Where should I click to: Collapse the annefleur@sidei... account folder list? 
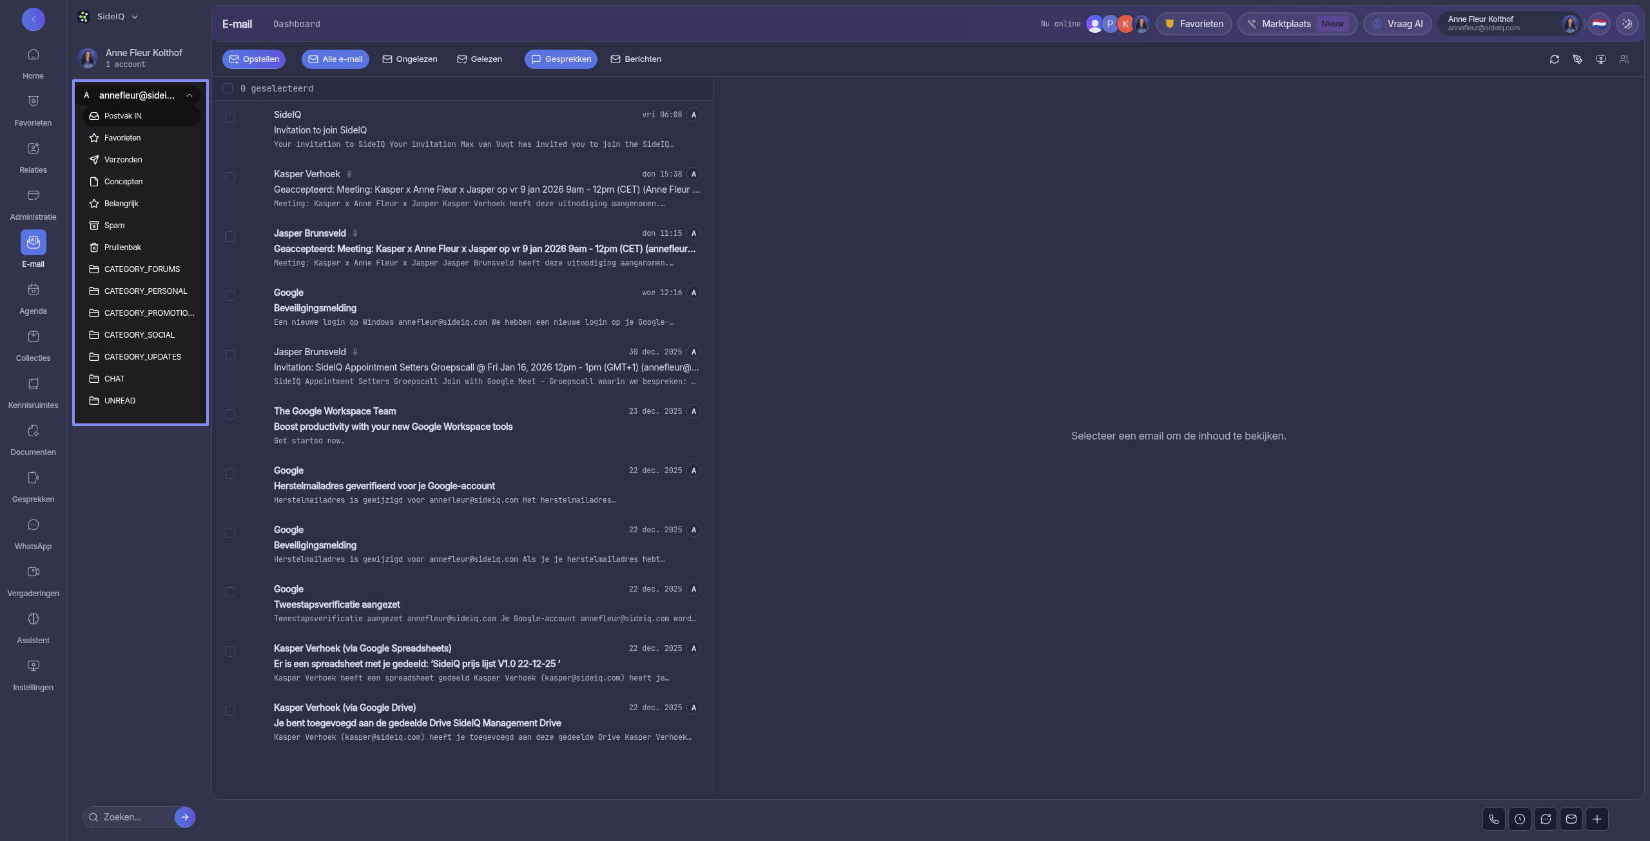pyautogui.click(x=189, y=95)
